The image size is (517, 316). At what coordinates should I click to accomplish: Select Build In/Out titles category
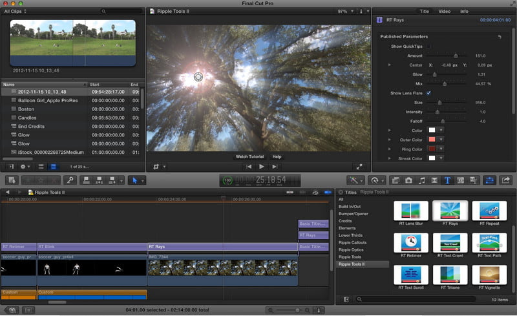(x=350, y=207)
